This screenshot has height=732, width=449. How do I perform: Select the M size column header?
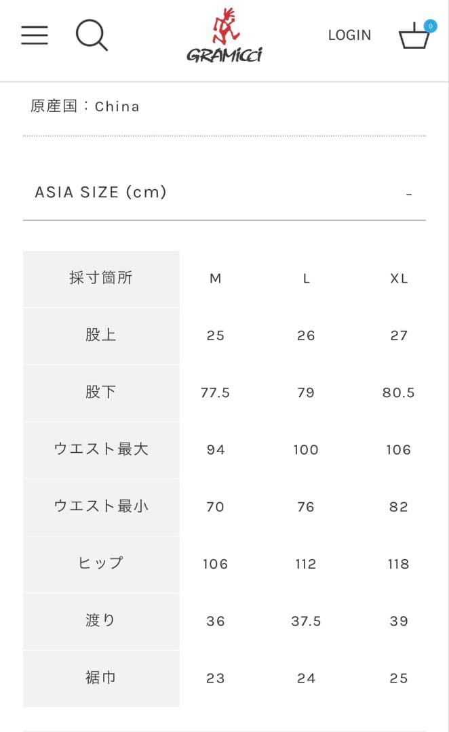pos(215,279)
